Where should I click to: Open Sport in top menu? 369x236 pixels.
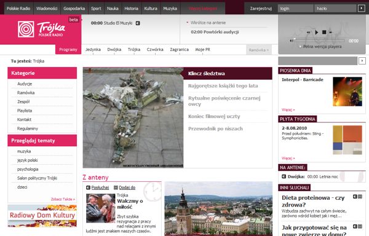[96, 9]
